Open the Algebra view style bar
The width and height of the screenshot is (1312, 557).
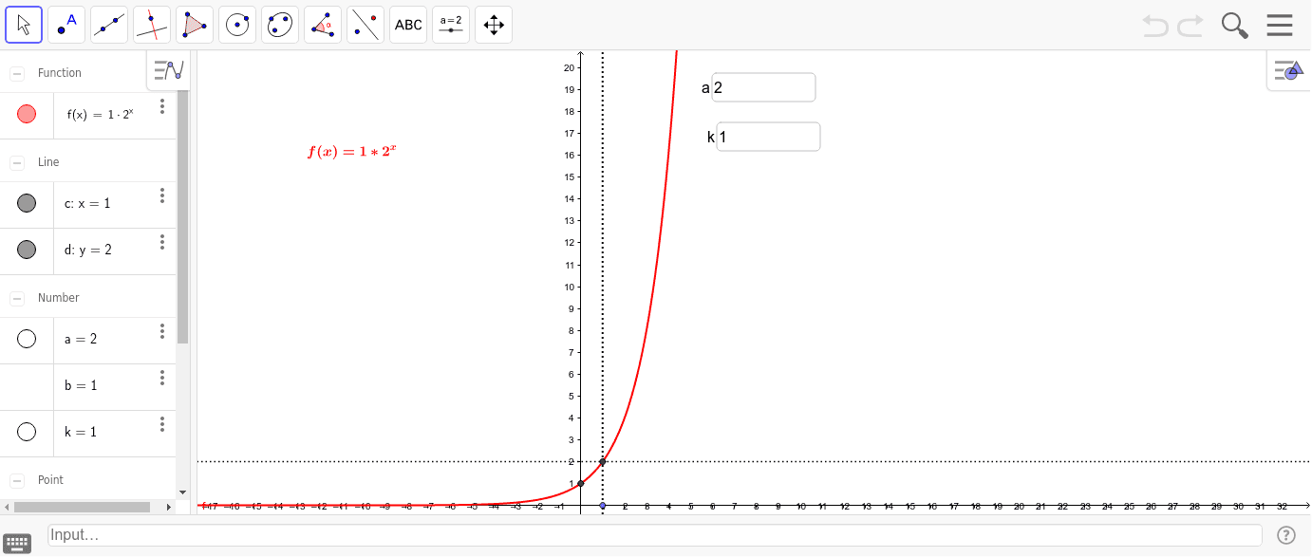click(x=169, y=70)
